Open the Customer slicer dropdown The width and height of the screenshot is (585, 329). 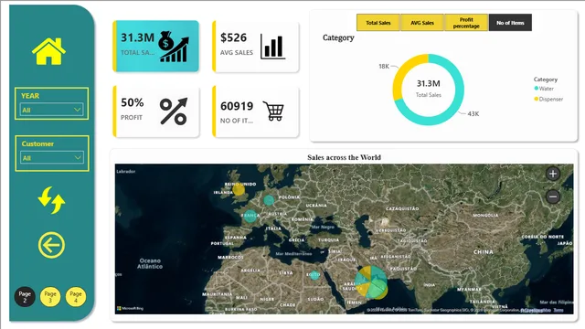click(x=52, y=157)
